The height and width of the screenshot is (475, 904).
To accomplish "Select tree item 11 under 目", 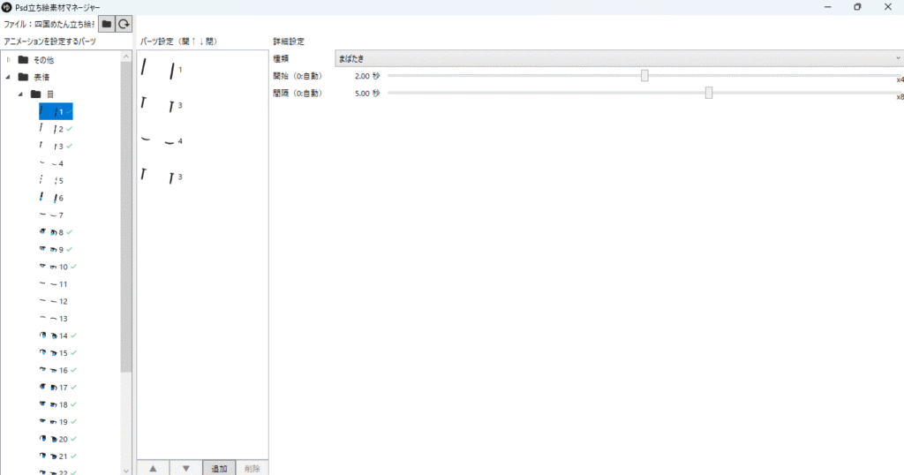I will [x=55, y=284].
